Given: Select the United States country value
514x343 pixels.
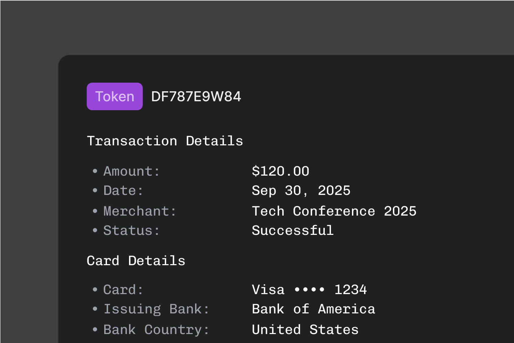Looking at the screenshot, I should (305, 330).
